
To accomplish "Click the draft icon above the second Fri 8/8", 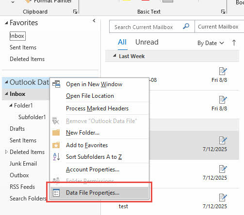I will (223, 100).
